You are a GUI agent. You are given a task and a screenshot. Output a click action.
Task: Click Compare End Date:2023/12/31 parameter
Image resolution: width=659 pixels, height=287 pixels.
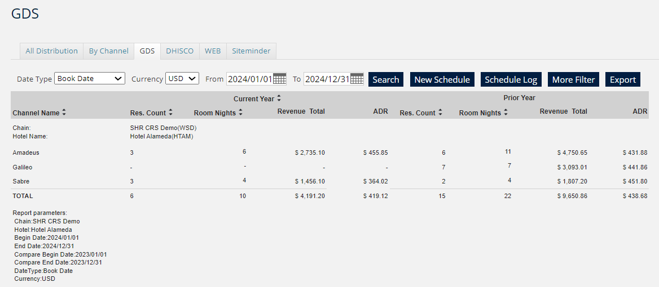point(58,262)
